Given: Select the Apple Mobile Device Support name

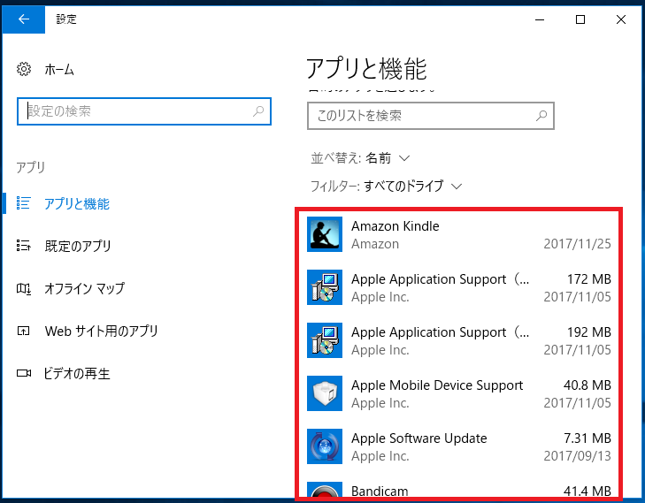Looking at the screenshot, I should 437,385.
